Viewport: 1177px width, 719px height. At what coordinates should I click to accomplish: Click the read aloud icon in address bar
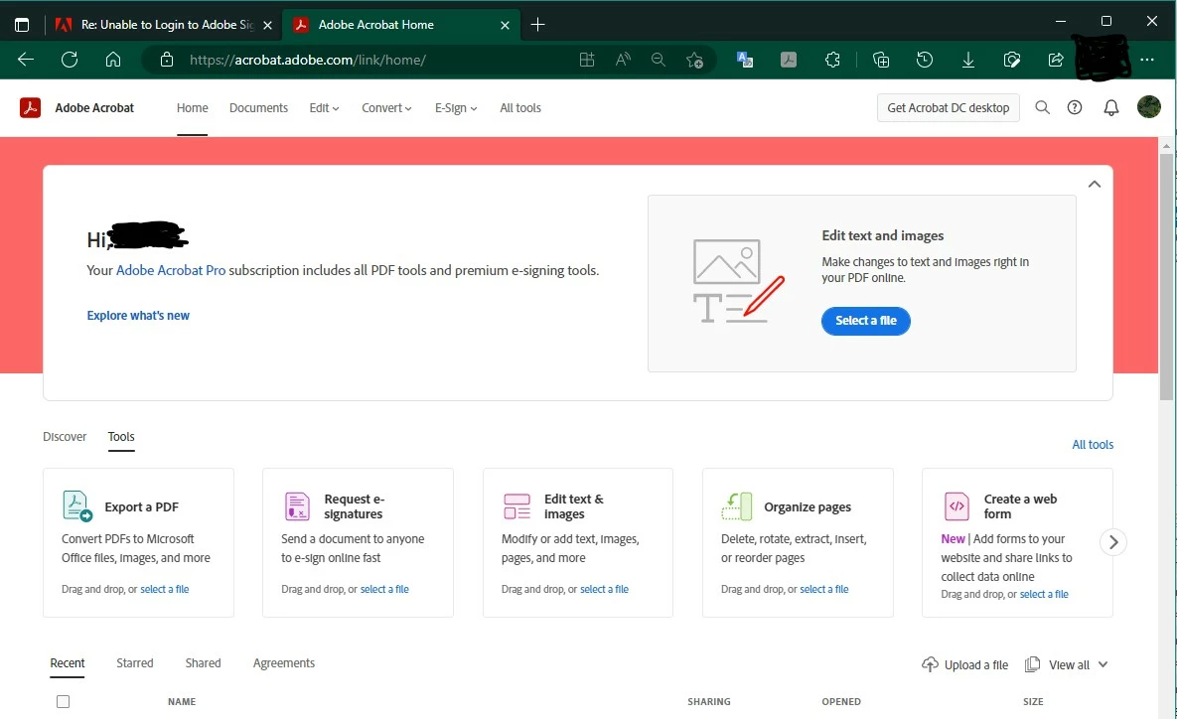(623, 60)
